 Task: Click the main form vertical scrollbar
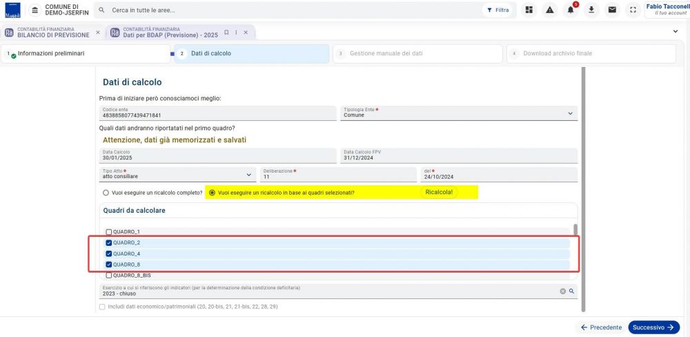click(584, 189)
